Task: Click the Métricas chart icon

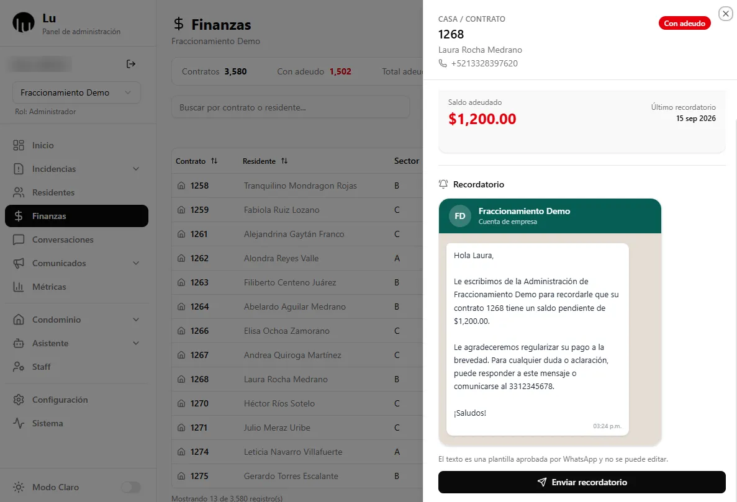Action: tap(19, 287)
